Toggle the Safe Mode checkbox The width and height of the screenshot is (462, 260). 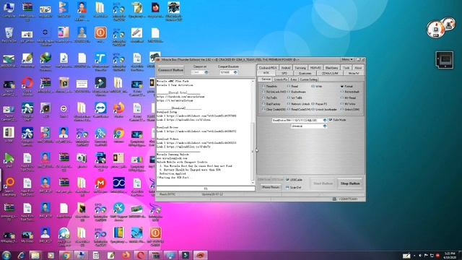[x=338, y=120]
